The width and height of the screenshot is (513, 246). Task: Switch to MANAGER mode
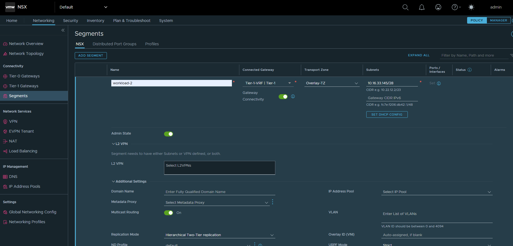pyautogui.click(x=498, y=20)
